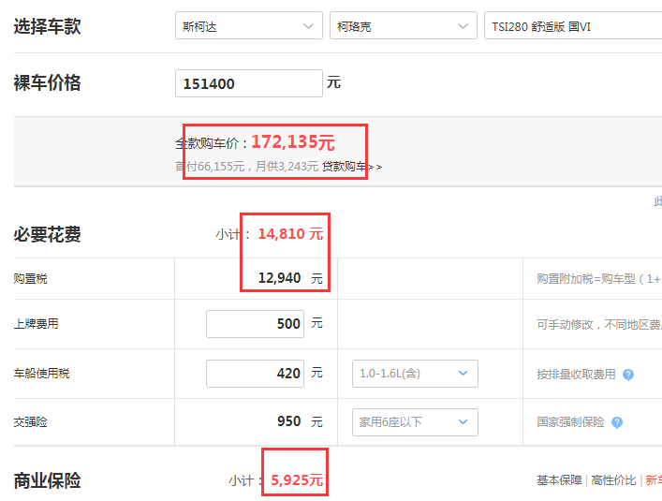Open the TSI280 舒适版 国VI trim dropdown
Screen dimensions: 662x501
(573, 25)
